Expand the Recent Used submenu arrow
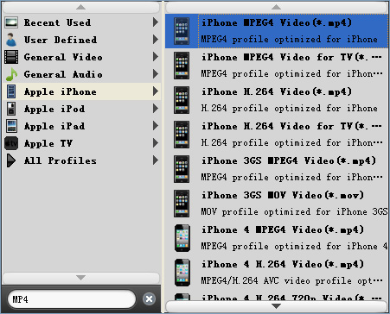This screenshot has height=314, width=390. 156,22
